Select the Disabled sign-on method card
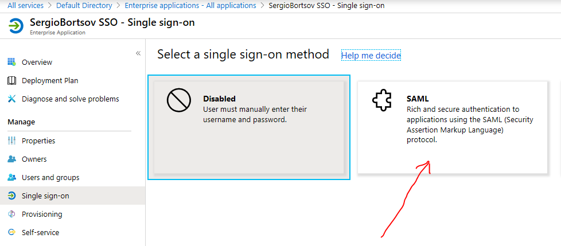Image resolution: width=561 pixels, height=246 pixels. (249, 127)
